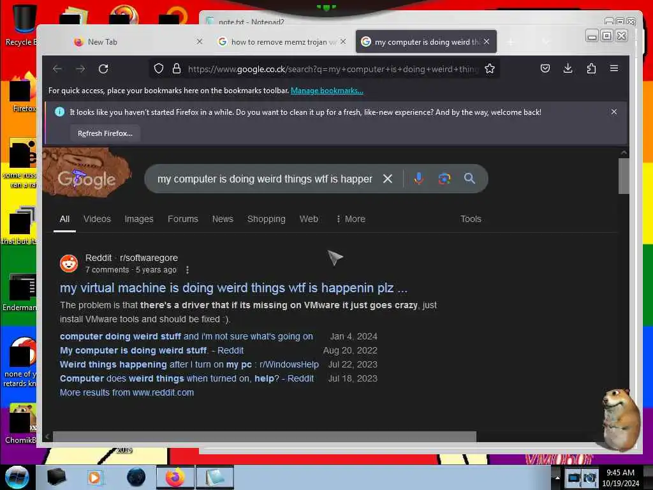The image size is (653, 490).
Task: Switch to the News search filter
Action: coord(223,219)
